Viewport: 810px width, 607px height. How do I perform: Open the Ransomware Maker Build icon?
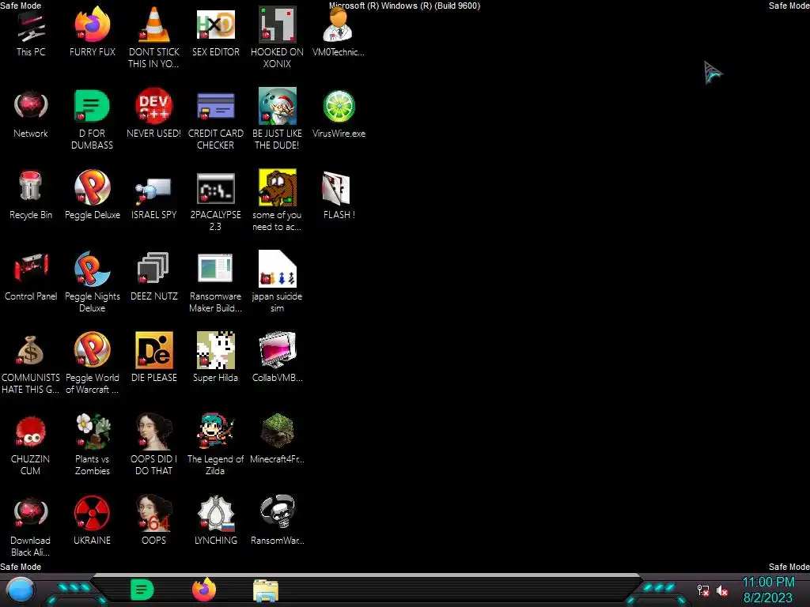215,267
